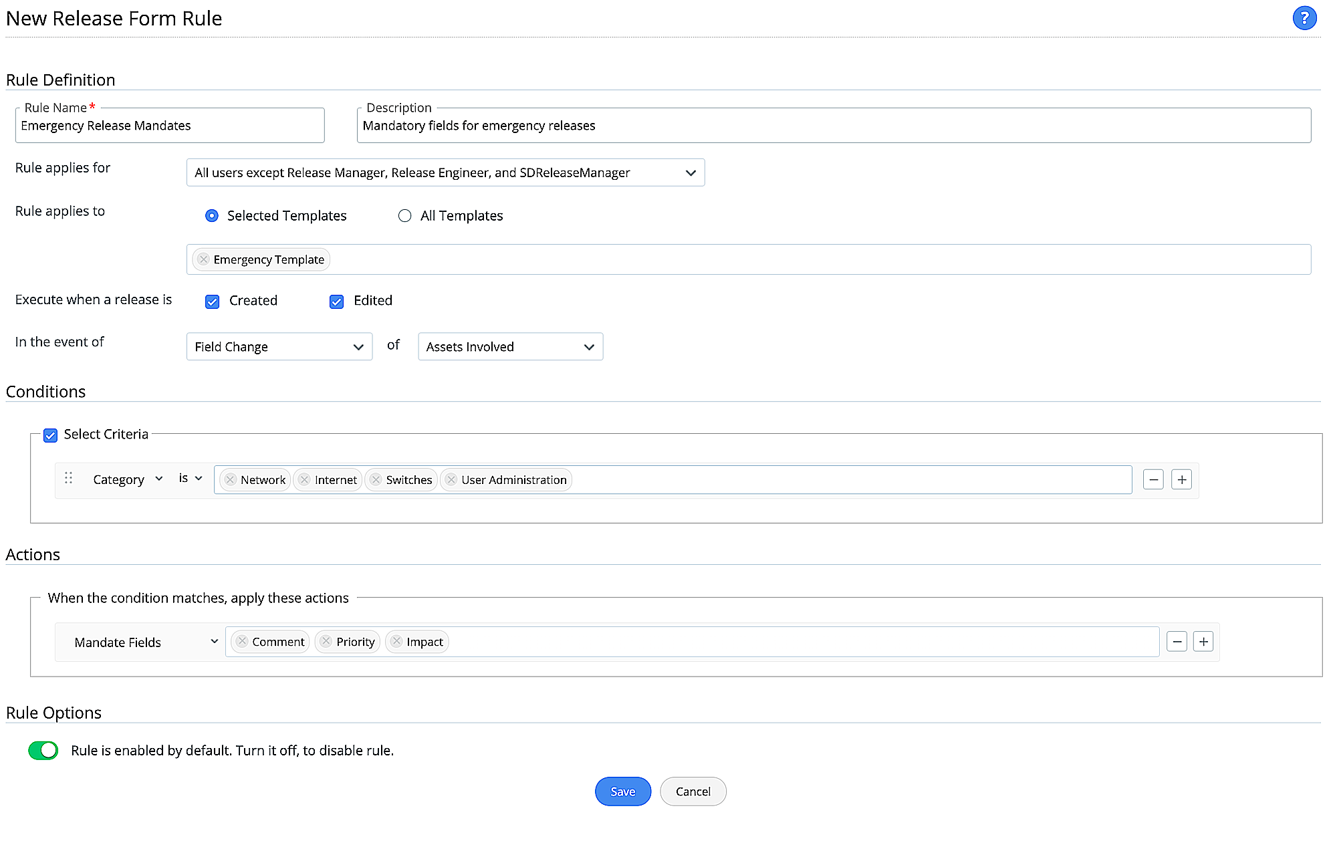Remove the Comment mandate field tag

point(242,642)
